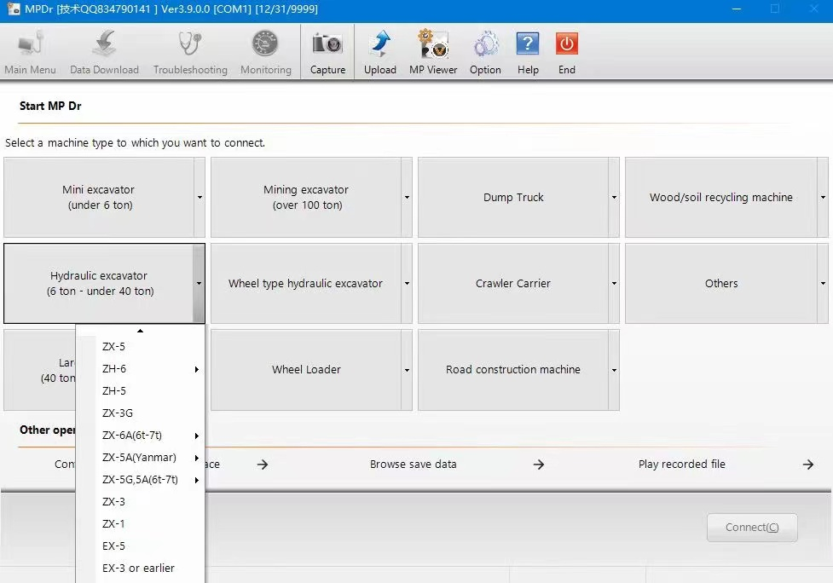Open the Upload toolbar icon
The height and width of the screenshot is (583, 833).
[379, 44]
